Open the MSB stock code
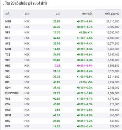The image size is (122, 130). pyautogui.click(x=8, y=49)
